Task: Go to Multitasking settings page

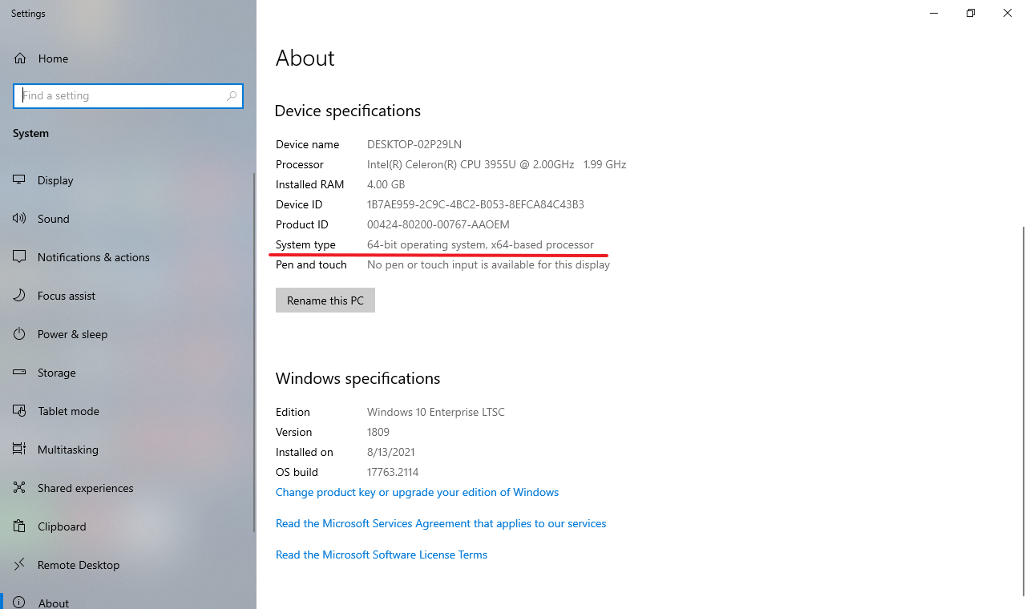Action: 67,450
